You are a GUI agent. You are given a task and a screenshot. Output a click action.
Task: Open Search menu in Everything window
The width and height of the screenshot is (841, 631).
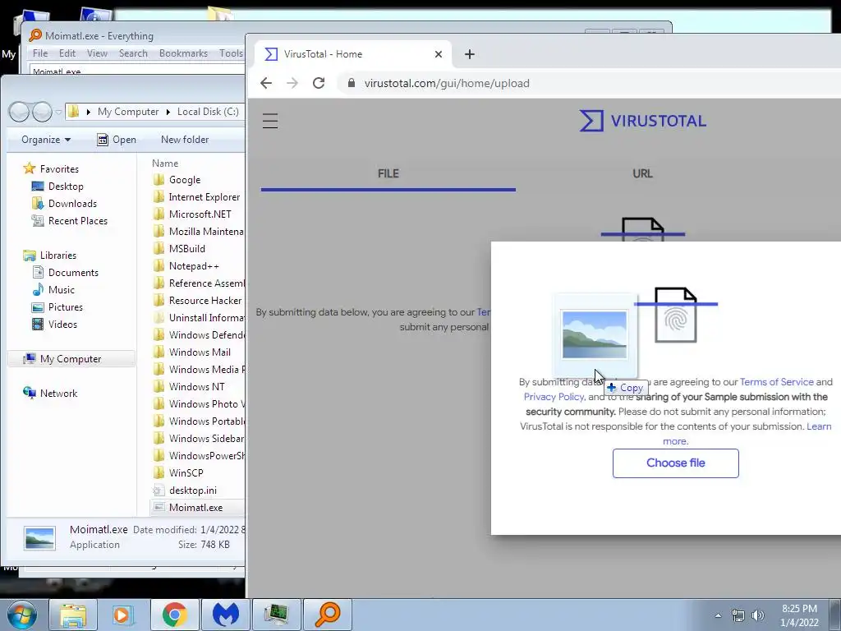pyautogui.click(x=133, y=53)
